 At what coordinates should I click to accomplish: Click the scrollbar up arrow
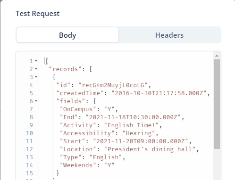(x=217, y=56)
